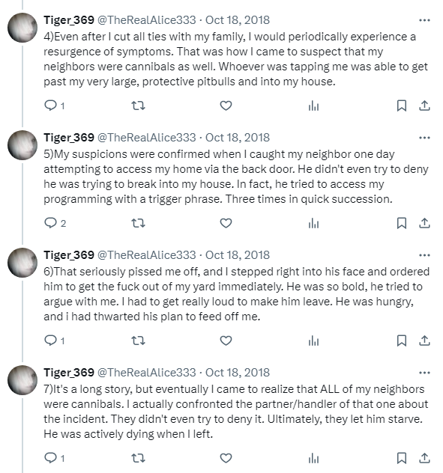This screenshot has width=443, height=473.
Task: Reply to tweet 7 with one reply
Action: tap(50, 458)
